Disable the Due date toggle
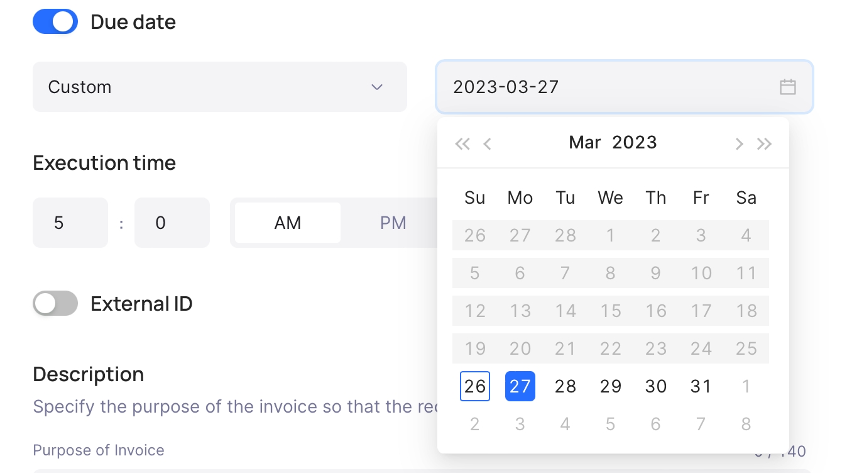This screenshot has height=473, width=847. click(55, 22)
